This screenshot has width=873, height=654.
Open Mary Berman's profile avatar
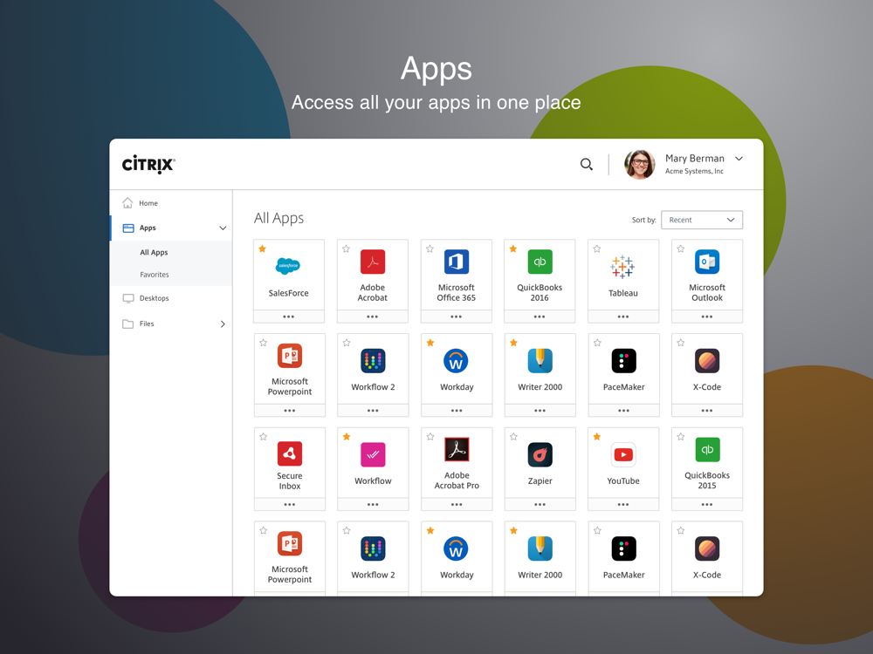click(639, 165)
